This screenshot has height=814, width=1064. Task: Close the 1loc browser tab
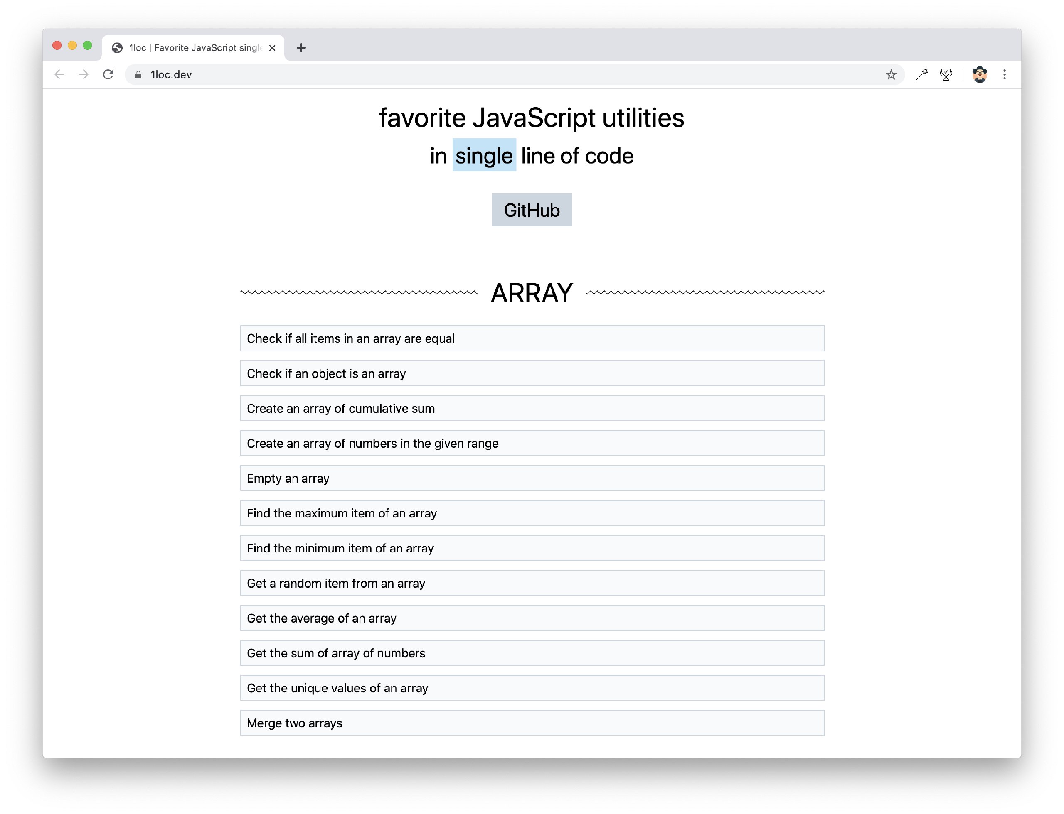272,48
